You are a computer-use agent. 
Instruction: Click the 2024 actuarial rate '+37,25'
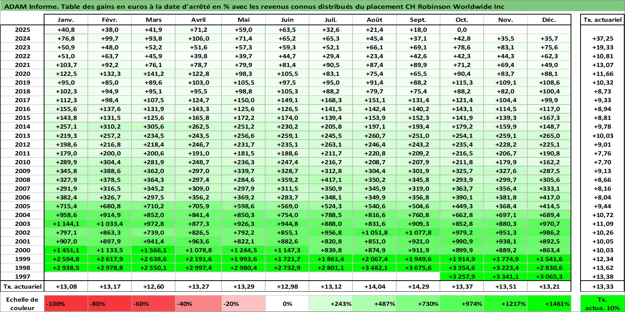click(x=602, y=38)
